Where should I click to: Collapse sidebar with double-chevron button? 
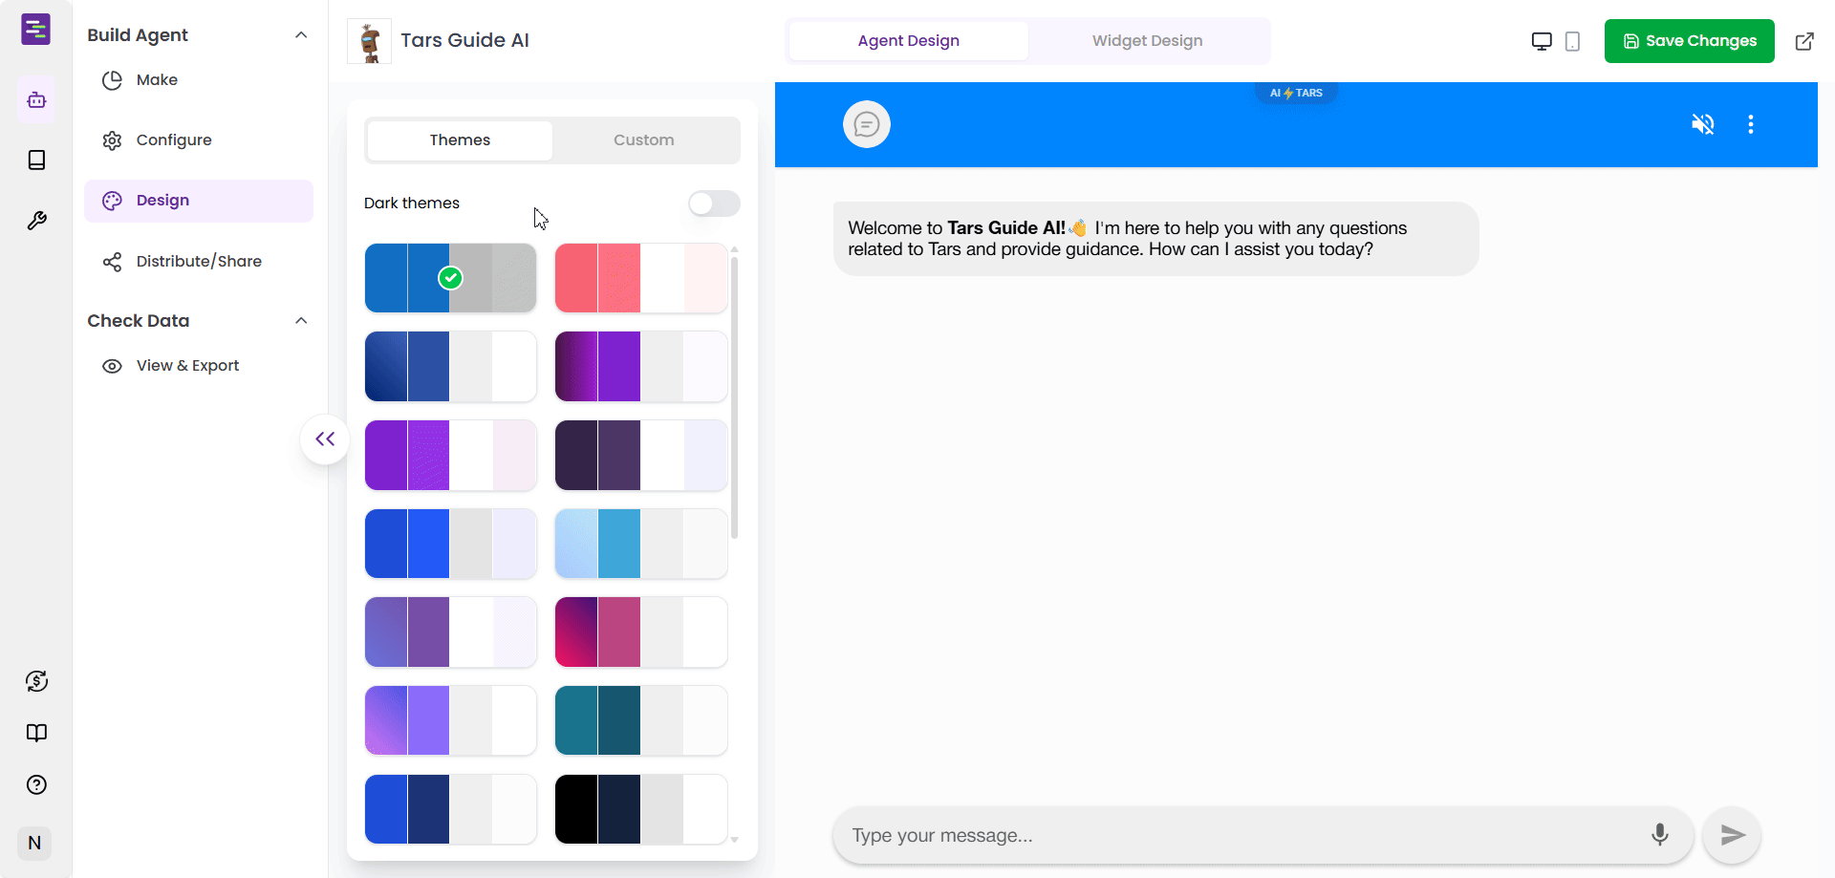click(325, 439)
